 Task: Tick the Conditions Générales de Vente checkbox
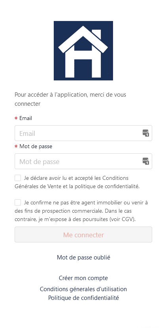tap(18, 178)
